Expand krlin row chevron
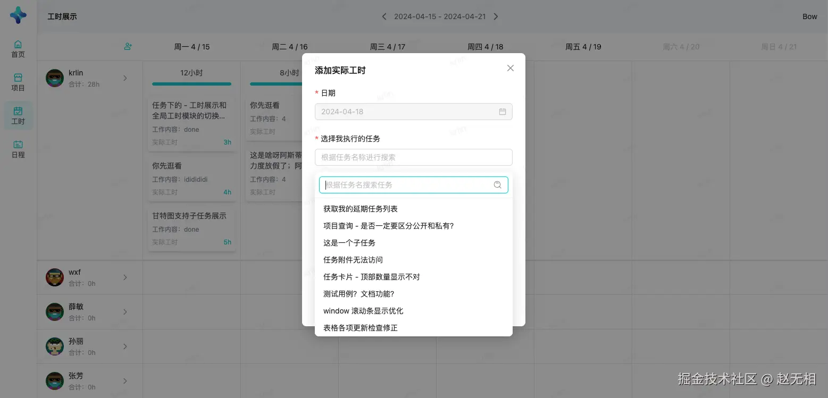This screenshot has width=828, height=398. tap(126, 78)
